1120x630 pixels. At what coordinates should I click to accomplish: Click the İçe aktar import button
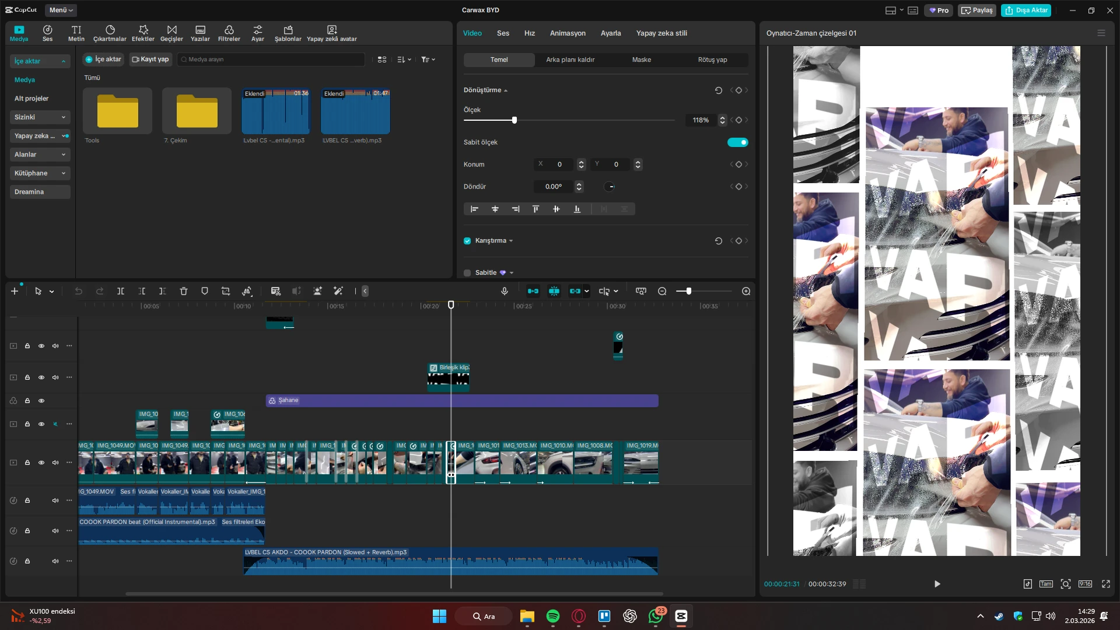[104, 60]
